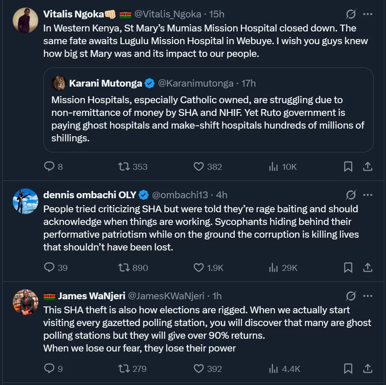Viewport: 386px width, 385px height.
Task: Like James WaNjeri's polling station post
Action: point(199,368)
